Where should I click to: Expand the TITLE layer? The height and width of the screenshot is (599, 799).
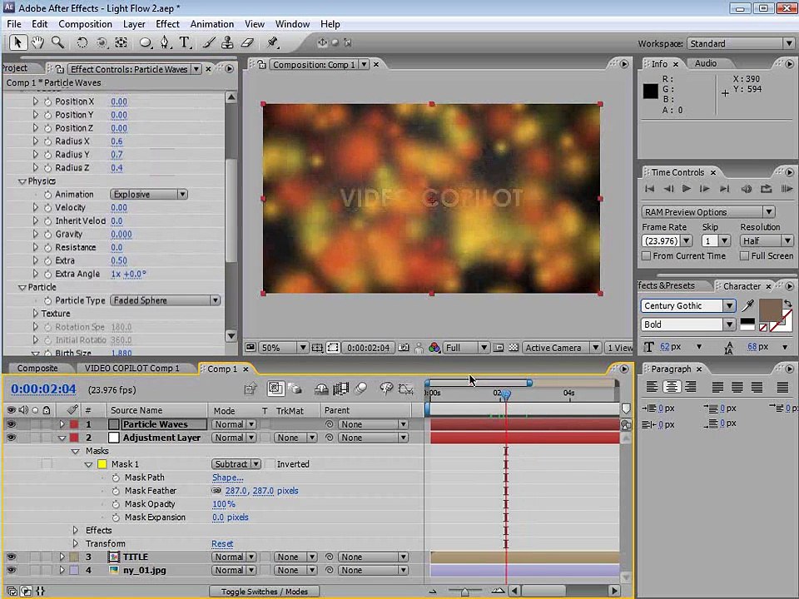point(62,557)
